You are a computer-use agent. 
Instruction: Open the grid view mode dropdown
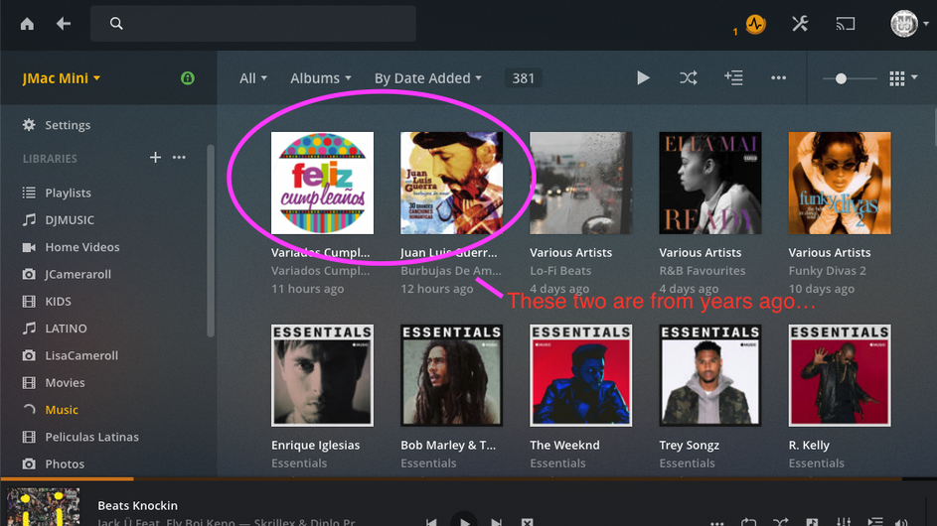(903, 78)
